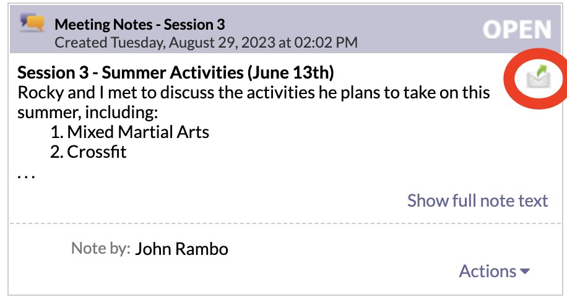
Task: Click the Note by label
Action: (100, 248)
